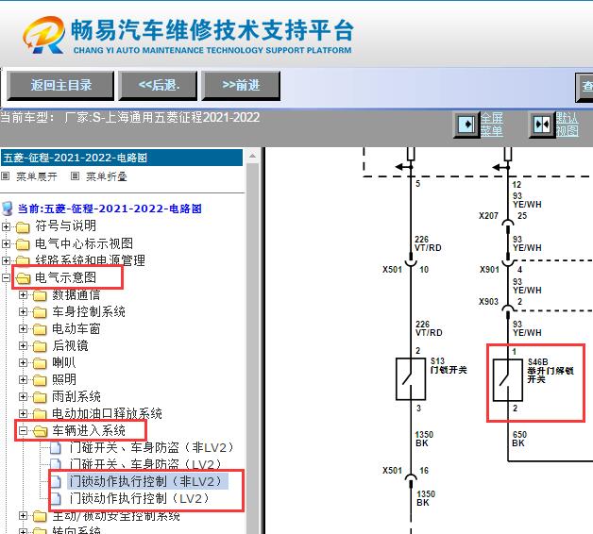Click the 全屏菜单 fullscreen icon
The image size is (593, 534).
point(466,124)
